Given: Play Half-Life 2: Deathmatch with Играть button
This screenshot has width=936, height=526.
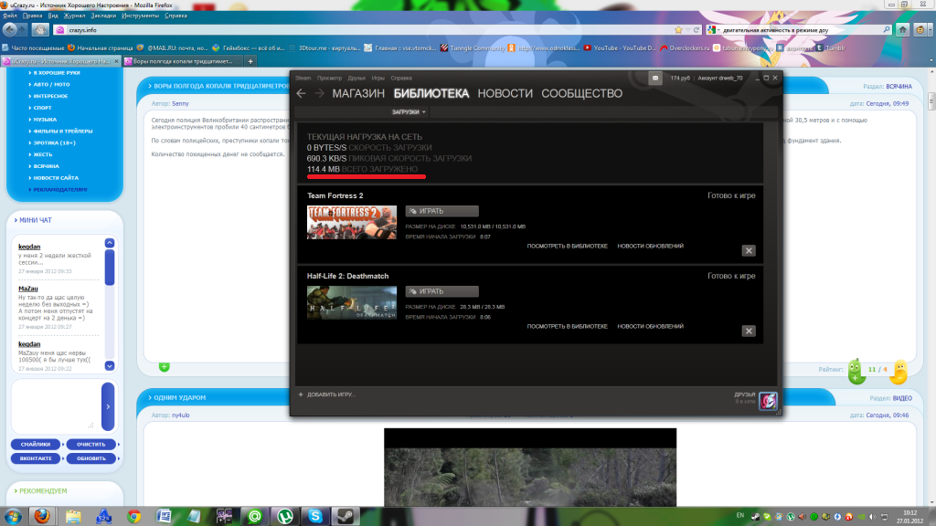Looking at the screenshot, I should point(441,291).
